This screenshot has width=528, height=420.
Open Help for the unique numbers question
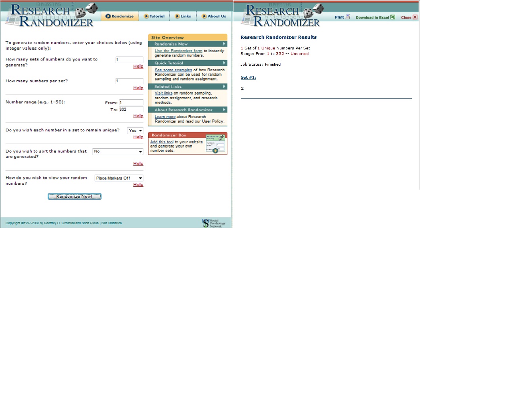tap(138, 137)
